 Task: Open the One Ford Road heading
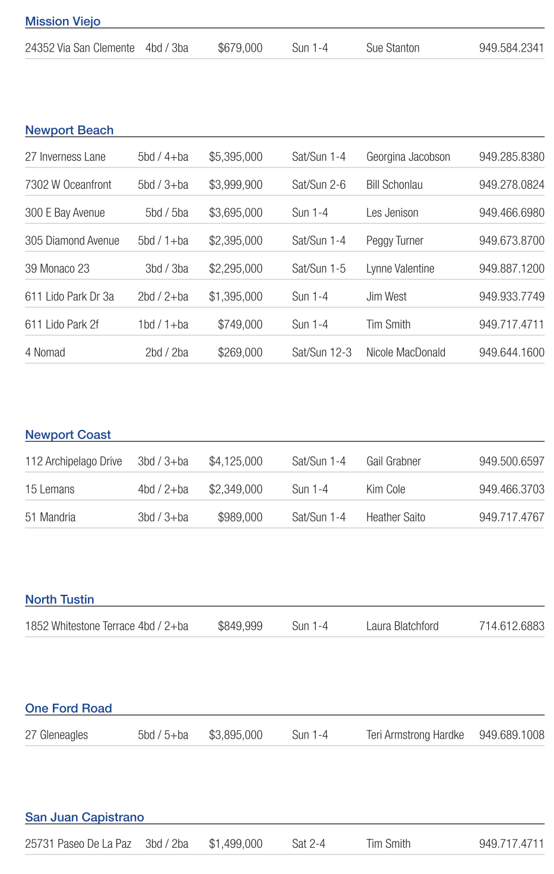[x=68, y=708]
